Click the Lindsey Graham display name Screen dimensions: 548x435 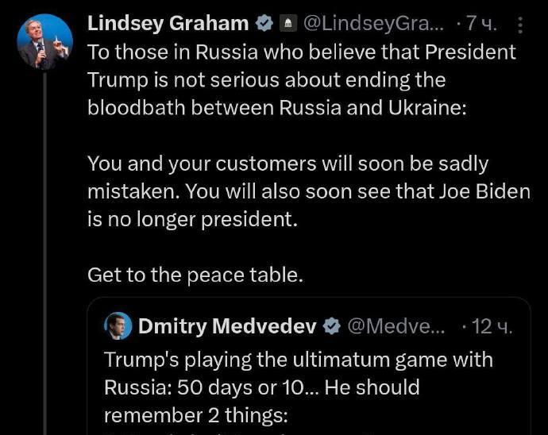tap(168, 24)
